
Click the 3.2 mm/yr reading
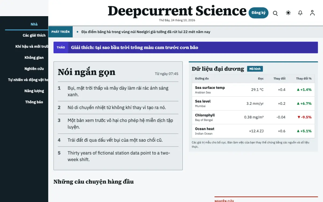click(255, 103)
